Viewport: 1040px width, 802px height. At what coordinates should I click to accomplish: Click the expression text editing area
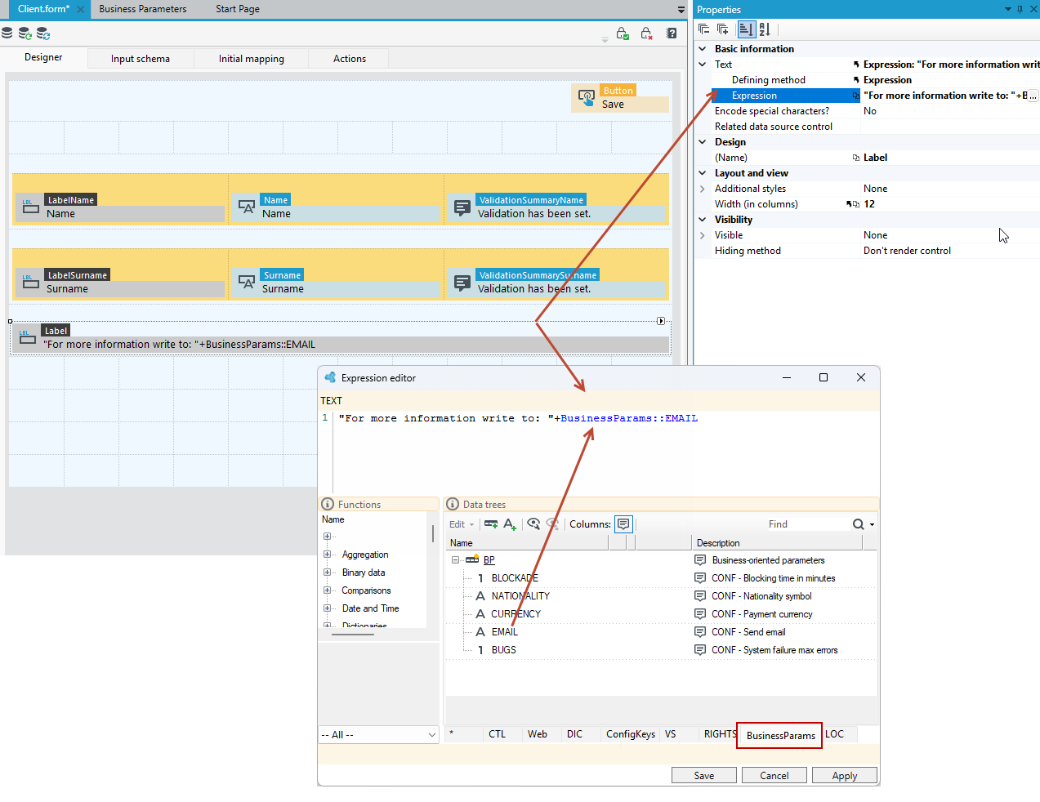click(605, 452)
